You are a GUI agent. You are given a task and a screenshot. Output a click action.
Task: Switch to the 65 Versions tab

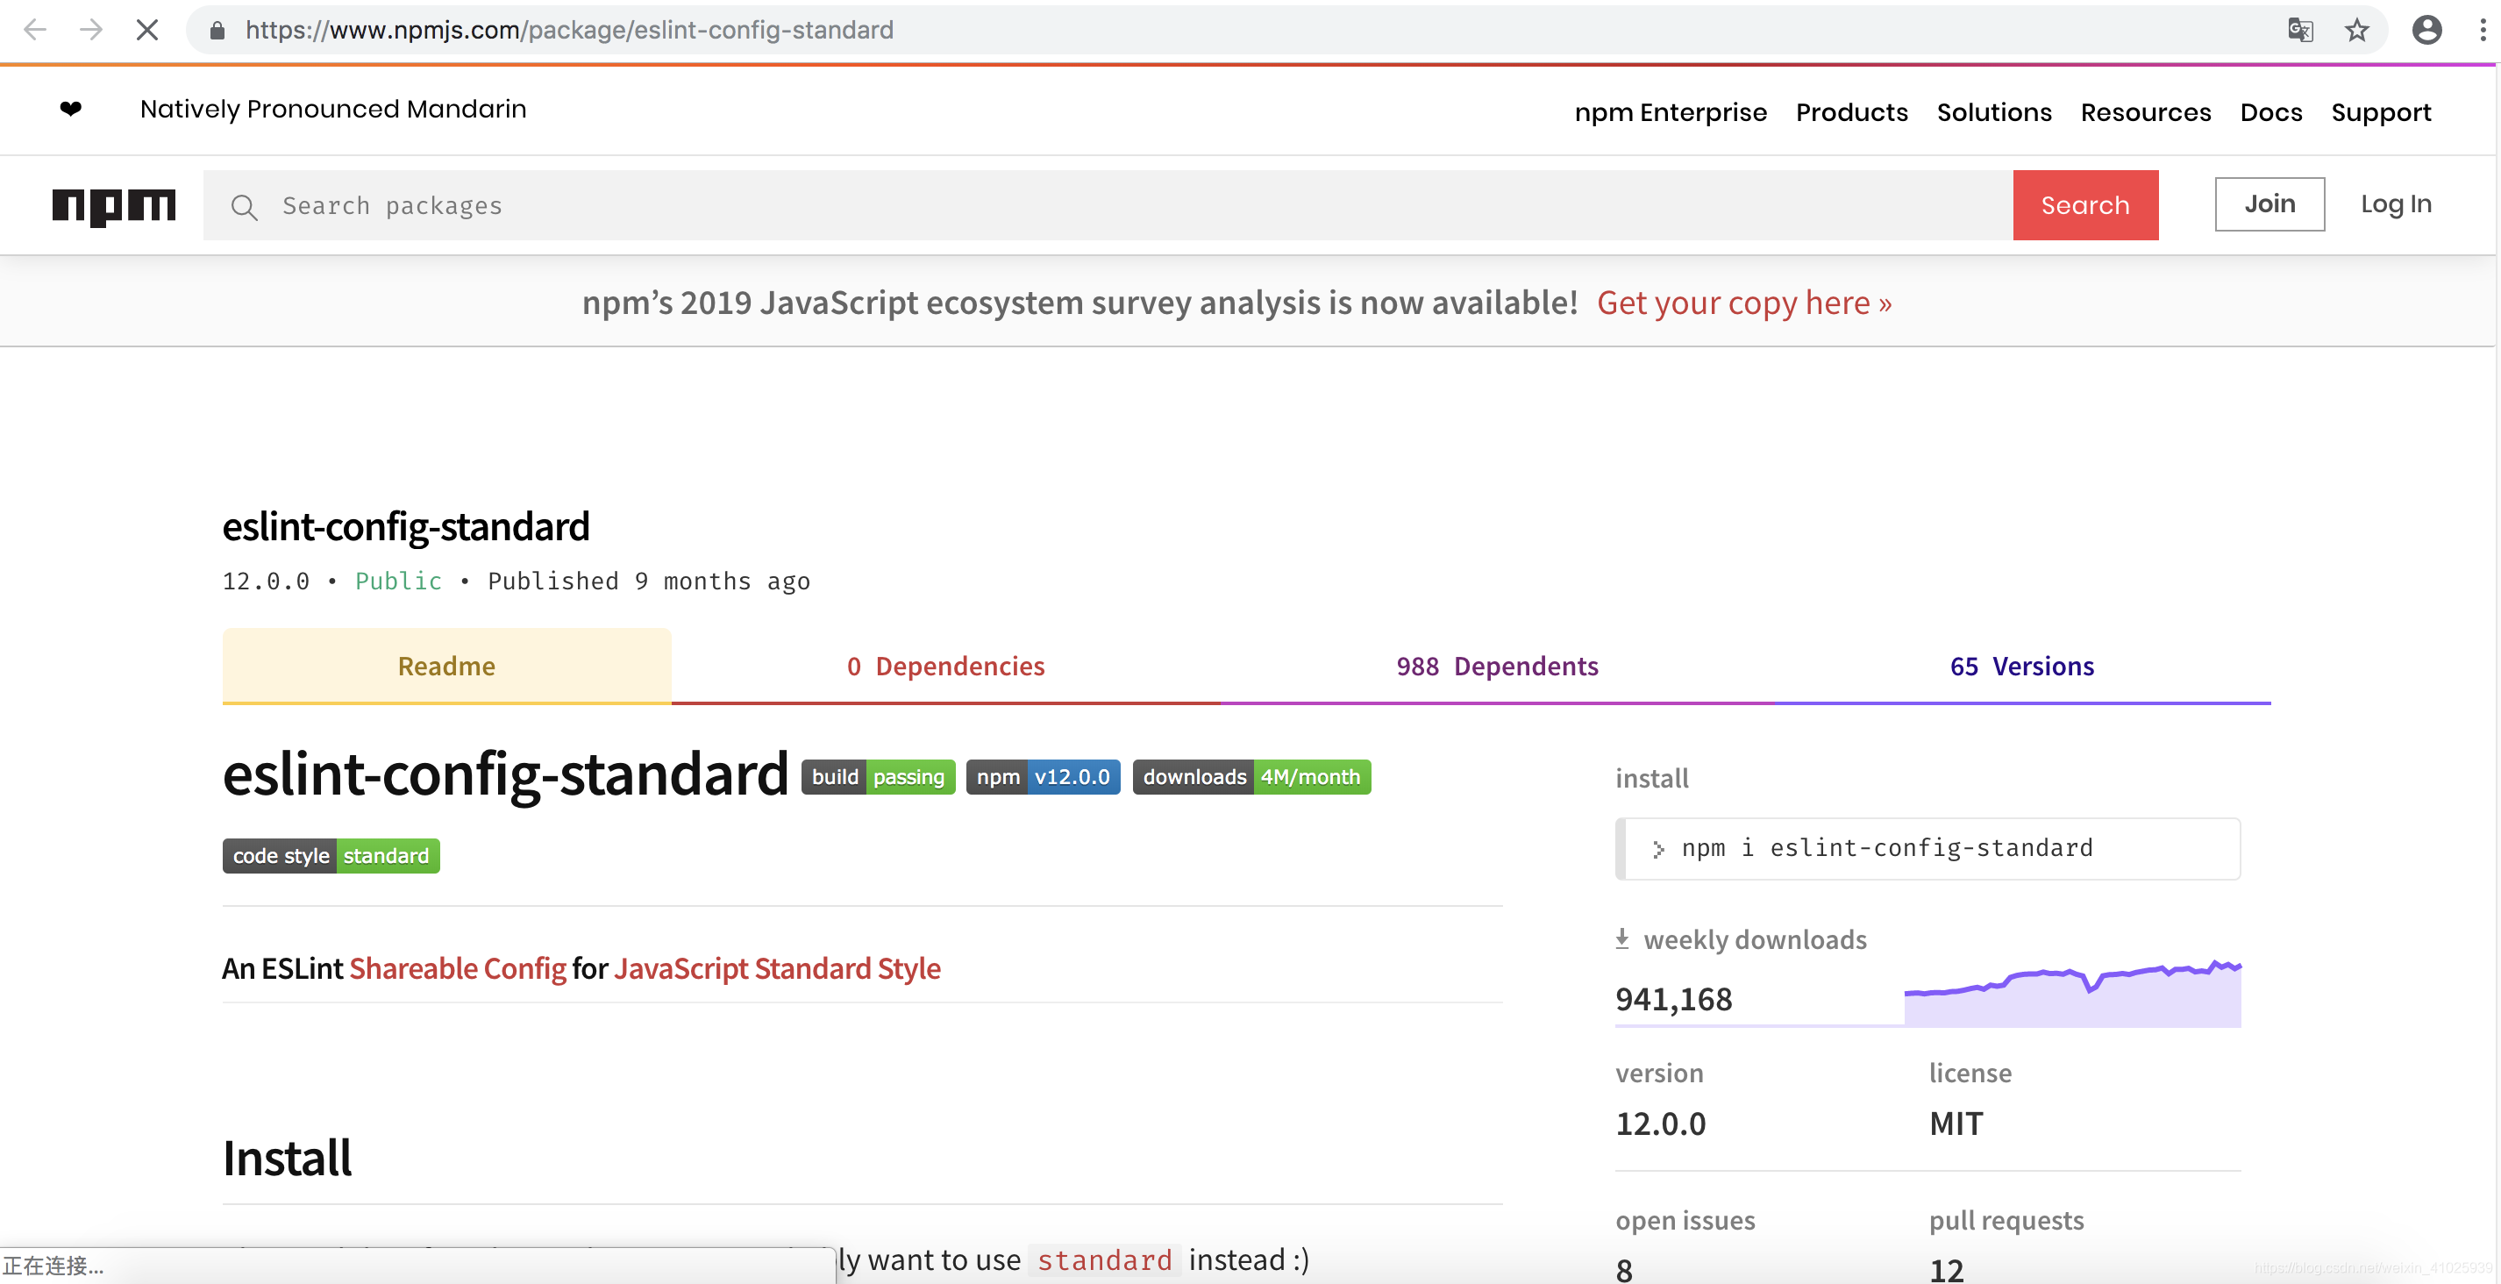(x=2022, y=666)
